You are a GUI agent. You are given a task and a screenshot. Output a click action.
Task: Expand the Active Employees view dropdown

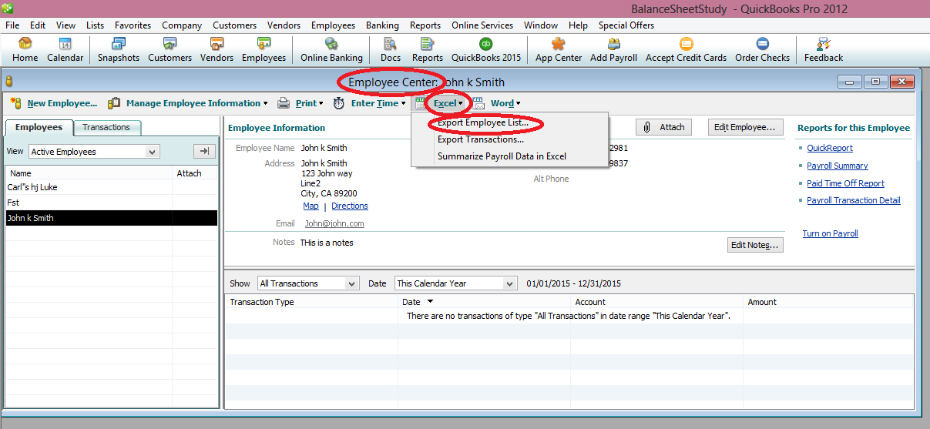point(152,152)
